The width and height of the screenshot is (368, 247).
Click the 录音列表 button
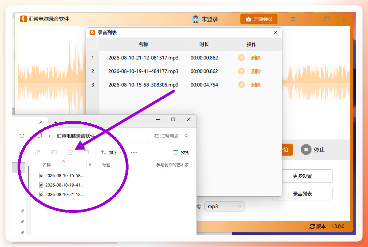[x=302, y=194]
